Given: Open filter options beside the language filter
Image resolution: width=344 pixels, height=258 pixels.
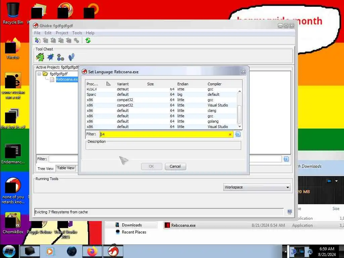Looking at the screenshot, I should pyautogui.click(x=238, y=134).
